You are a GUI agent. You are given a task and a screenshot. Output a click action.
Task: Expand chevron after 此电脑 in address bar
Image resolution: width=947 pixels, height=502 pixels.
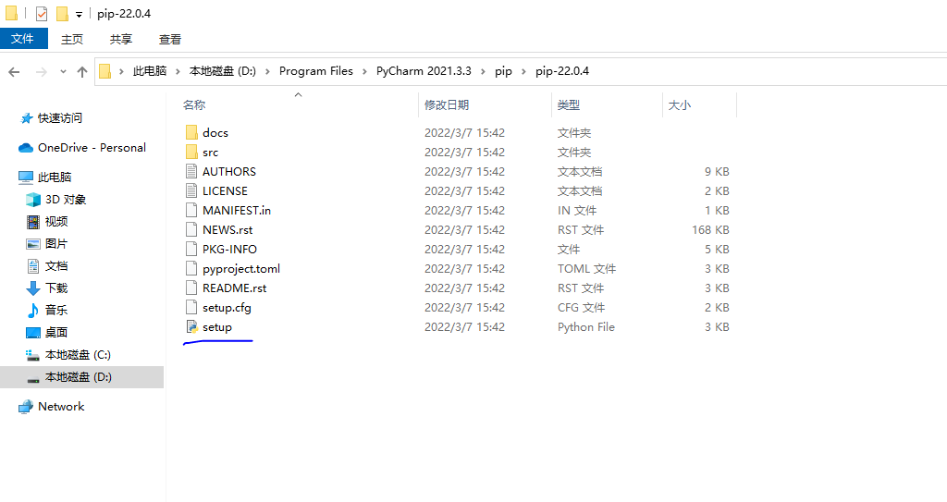[x=178, y=71]
